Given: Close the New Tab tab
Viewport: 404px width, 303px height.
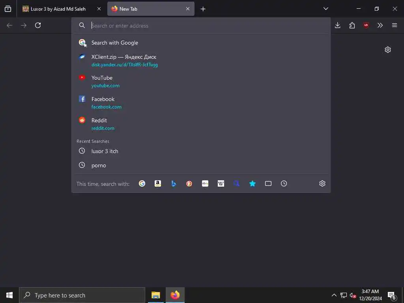Looking at the screenshot, I should (x=188, y=9).
